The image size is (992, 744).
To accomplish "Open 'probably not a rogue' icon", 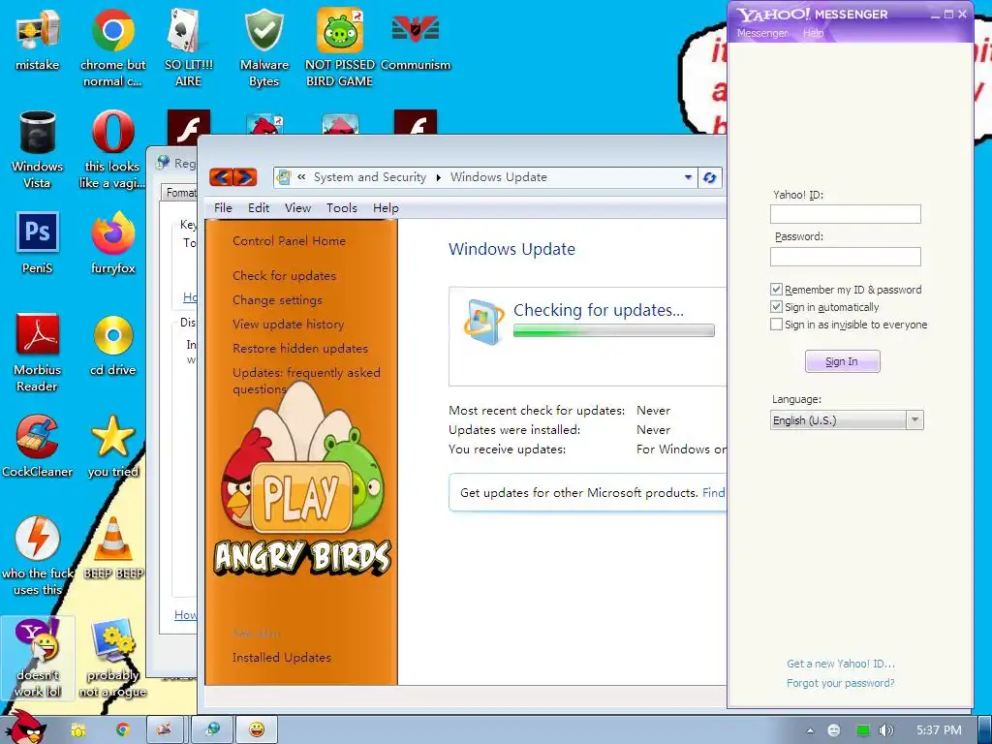I will (x=112, y=658).
